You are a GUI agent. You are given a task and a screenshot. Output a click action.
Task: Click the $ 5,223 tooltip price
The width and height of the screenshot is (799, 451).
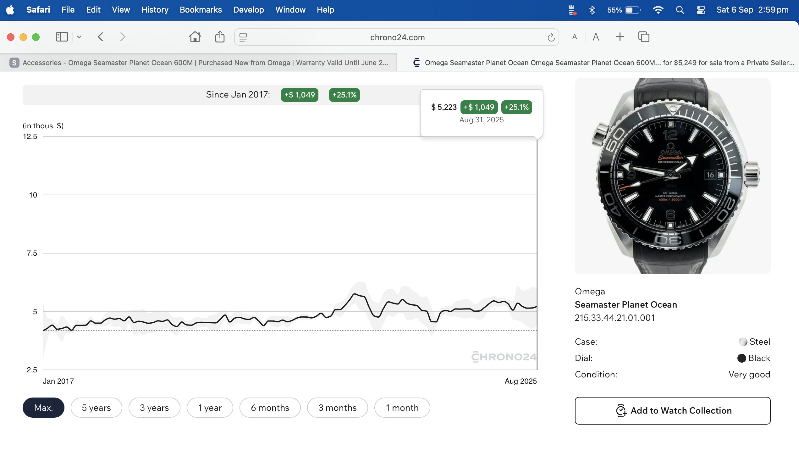pyautogui.click(x=444, y=107)
